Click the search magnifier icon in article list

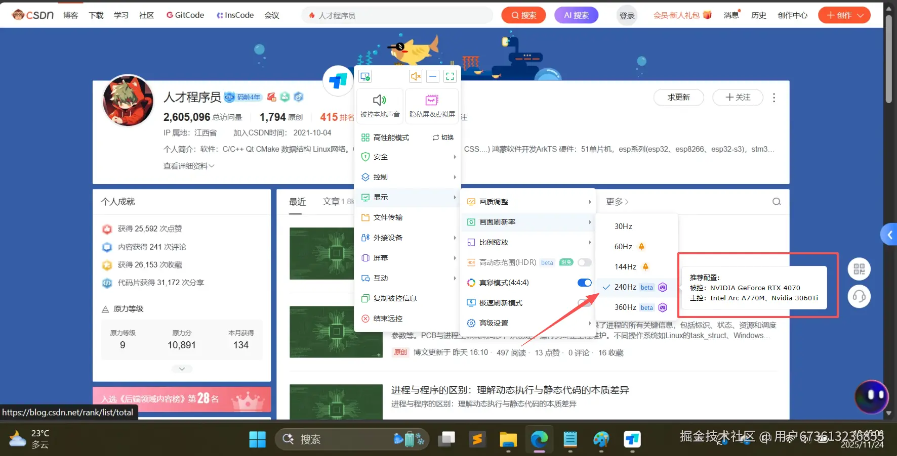tap(777, 202)
